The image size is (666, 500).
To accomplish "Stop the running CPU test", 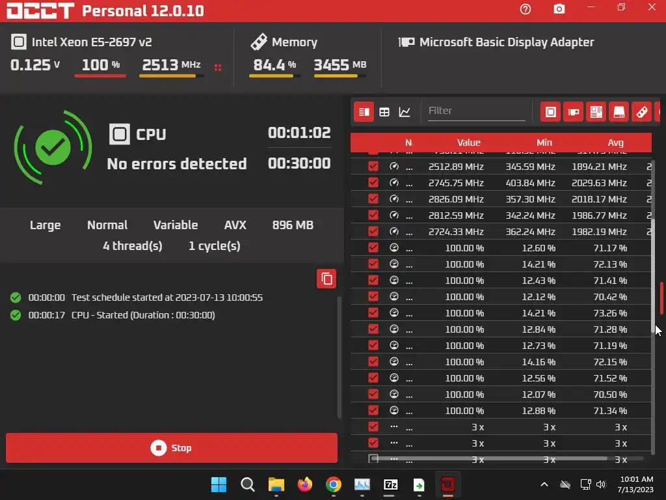I will (x=172, y=448).
